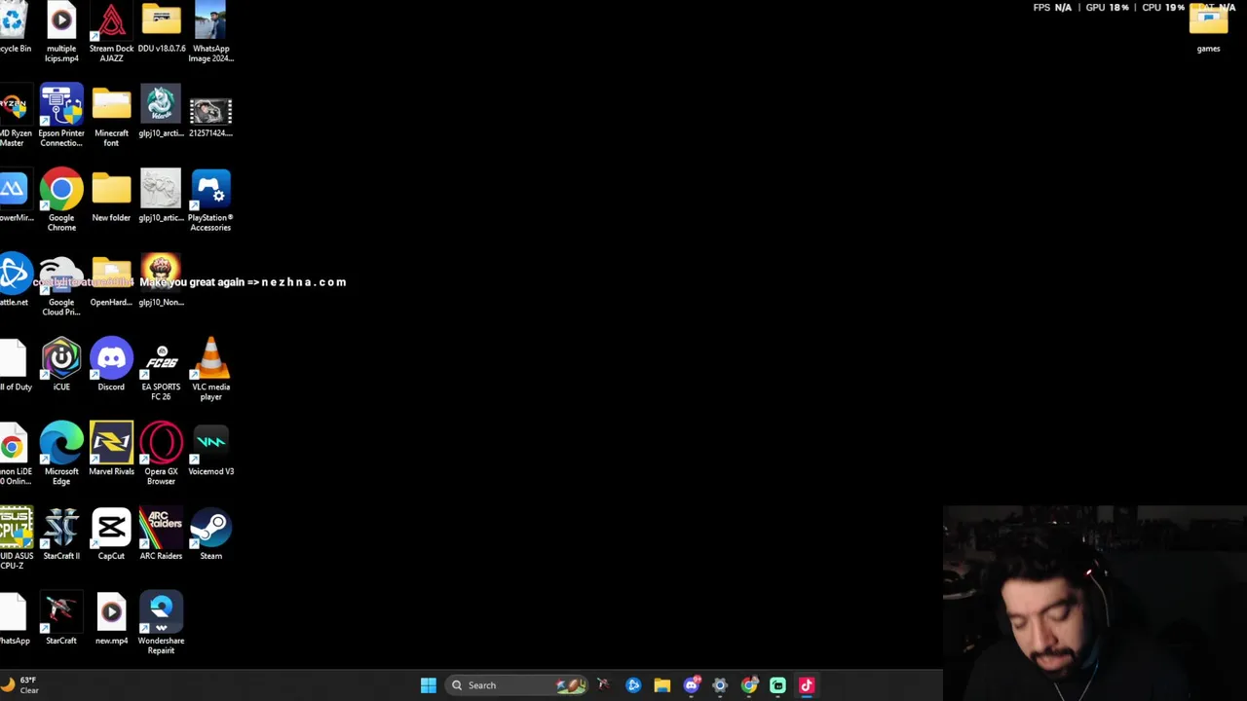Select the glpj10_artic... file icon

click(161, 197)
